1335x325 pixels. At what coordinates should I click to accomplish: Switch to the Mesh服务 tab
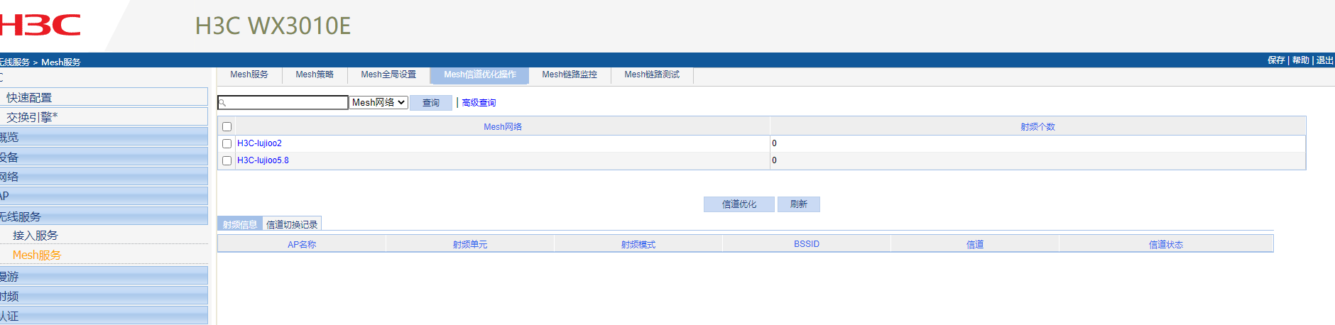[x=249, y=75]
